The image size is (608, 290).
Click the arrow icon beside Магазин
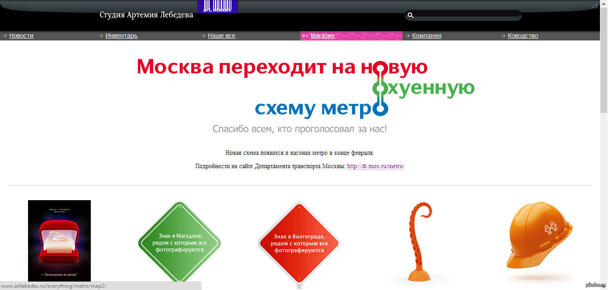305,36
